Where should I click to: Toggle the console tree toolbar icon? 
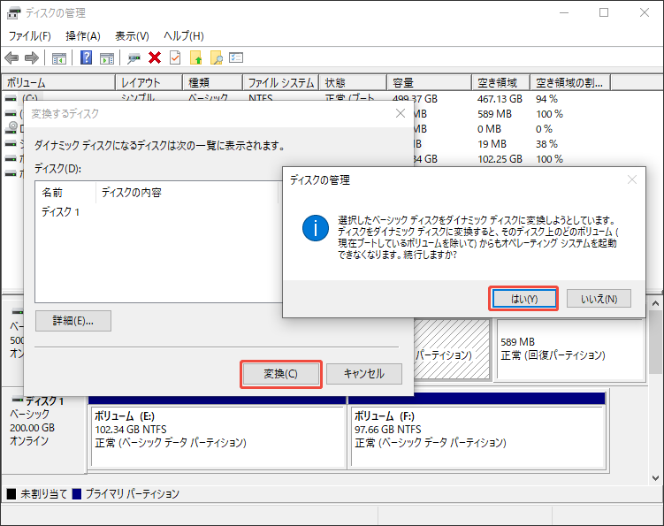click(58, 58)
